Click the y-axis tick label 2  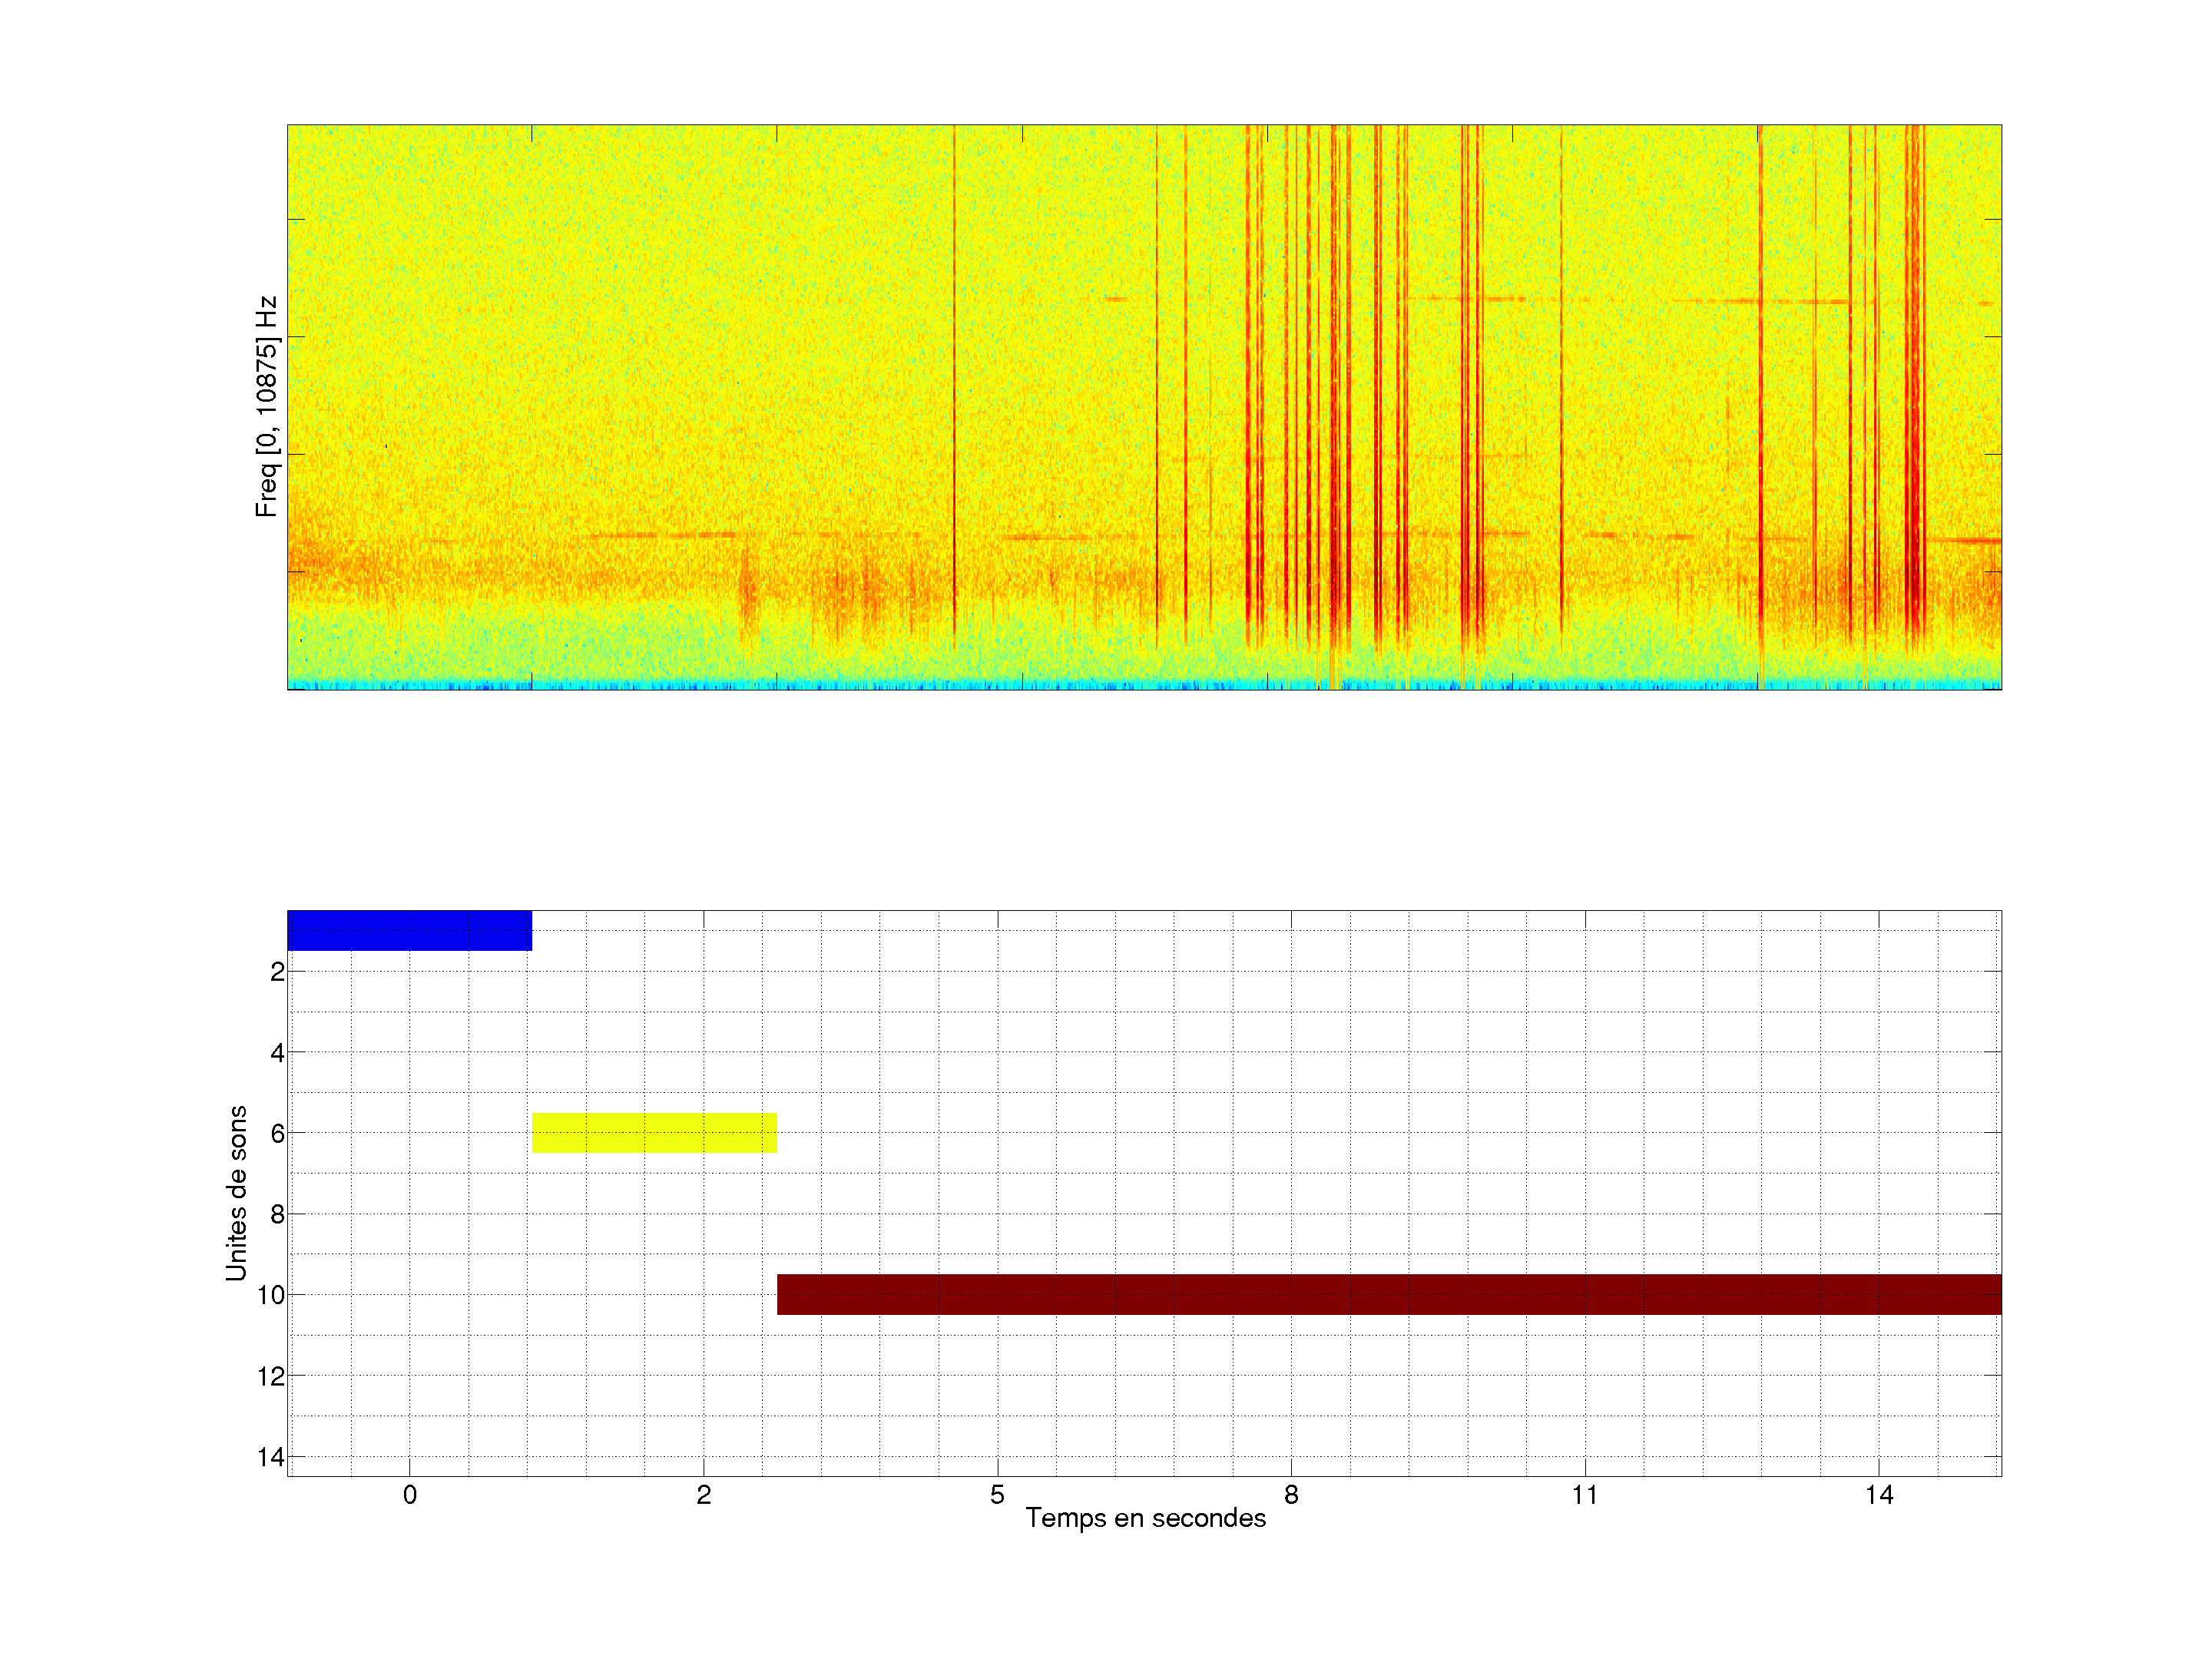point(277,972)
